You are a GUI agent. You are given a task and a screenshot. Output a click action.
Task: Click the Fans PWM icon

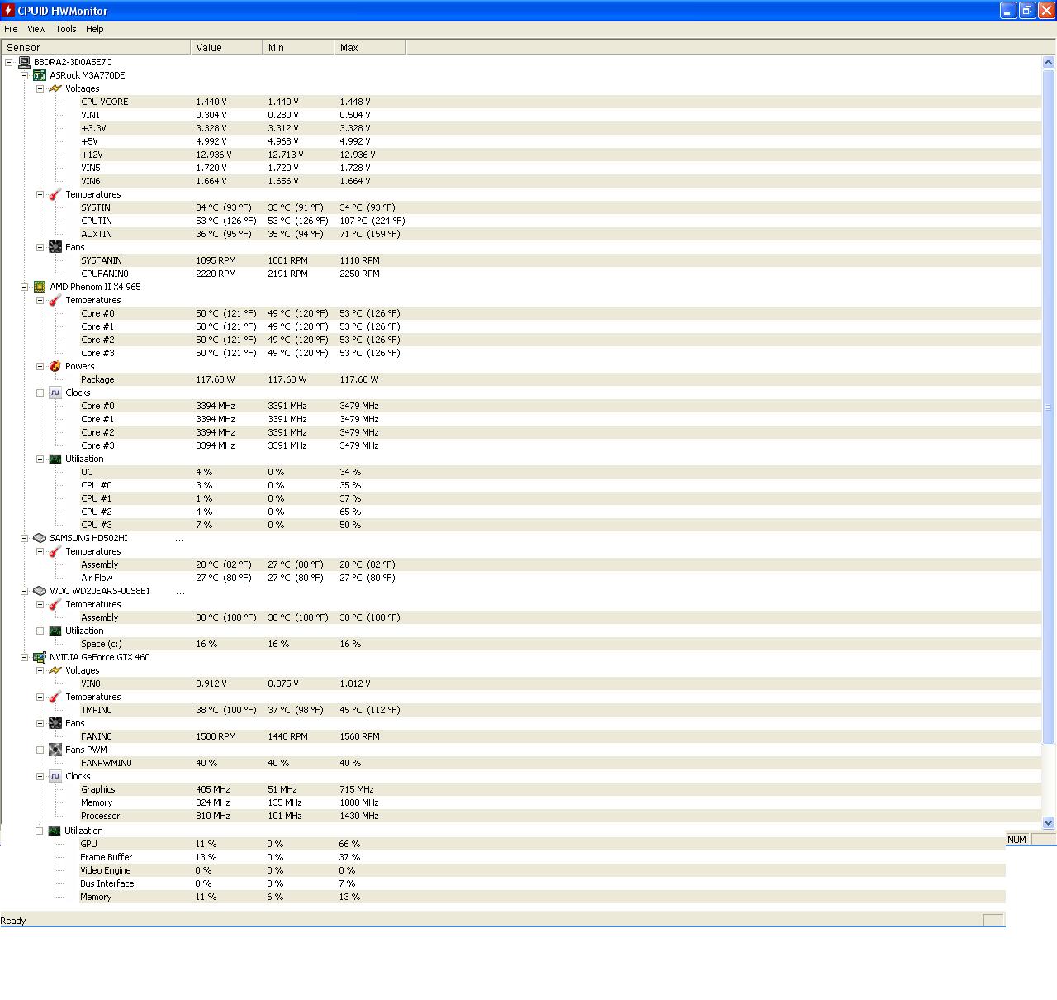tap(55, 750)
